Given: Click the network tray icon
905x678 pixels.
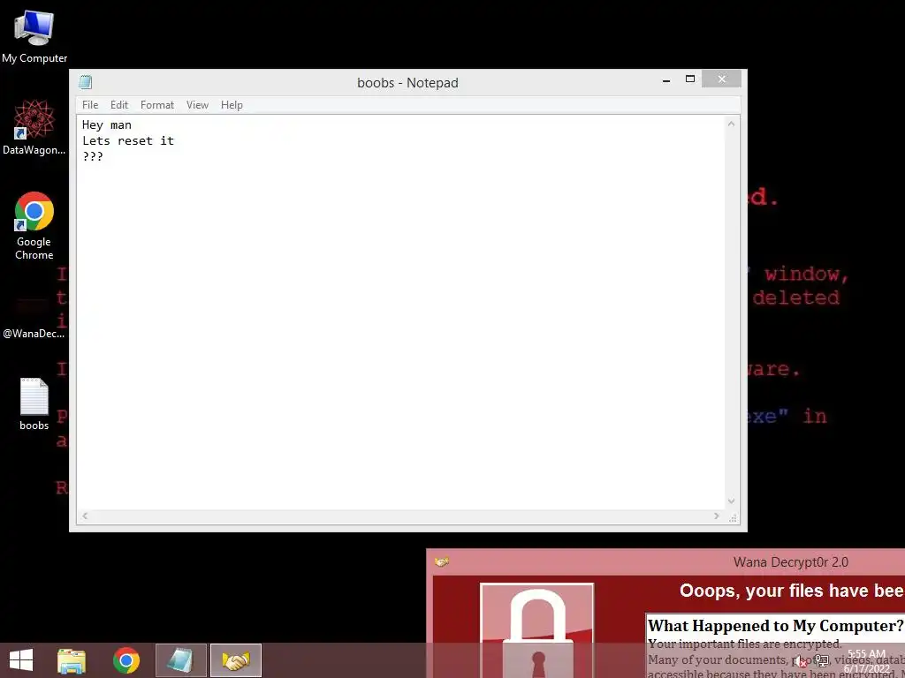Looking at the screenshot, I should 822,661.
